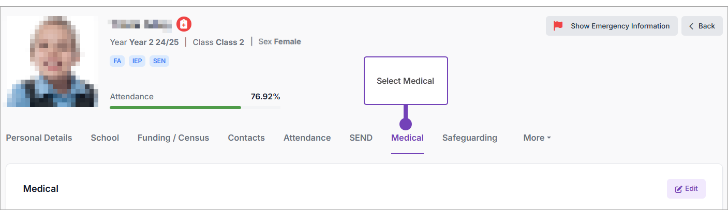Click the green attendance progress bar
This screenshot has width=728, height=210.
tap(175, 108)
